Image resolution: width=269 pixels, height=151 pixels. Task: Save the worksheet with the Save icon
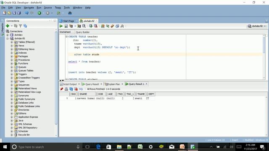click(x=14, y=13)
